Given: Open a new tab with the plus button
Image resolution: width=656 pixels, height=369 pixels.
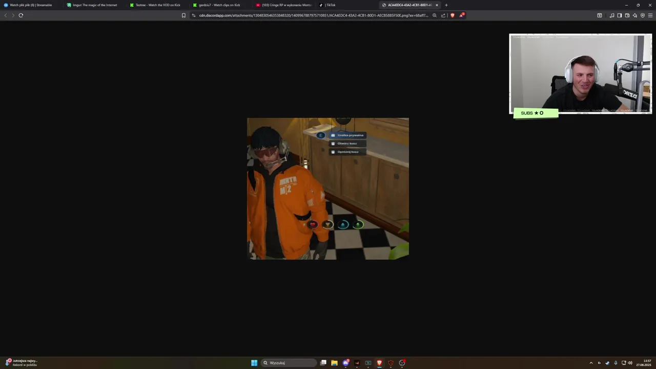Looking at the screenshot, I should (446, 5).
